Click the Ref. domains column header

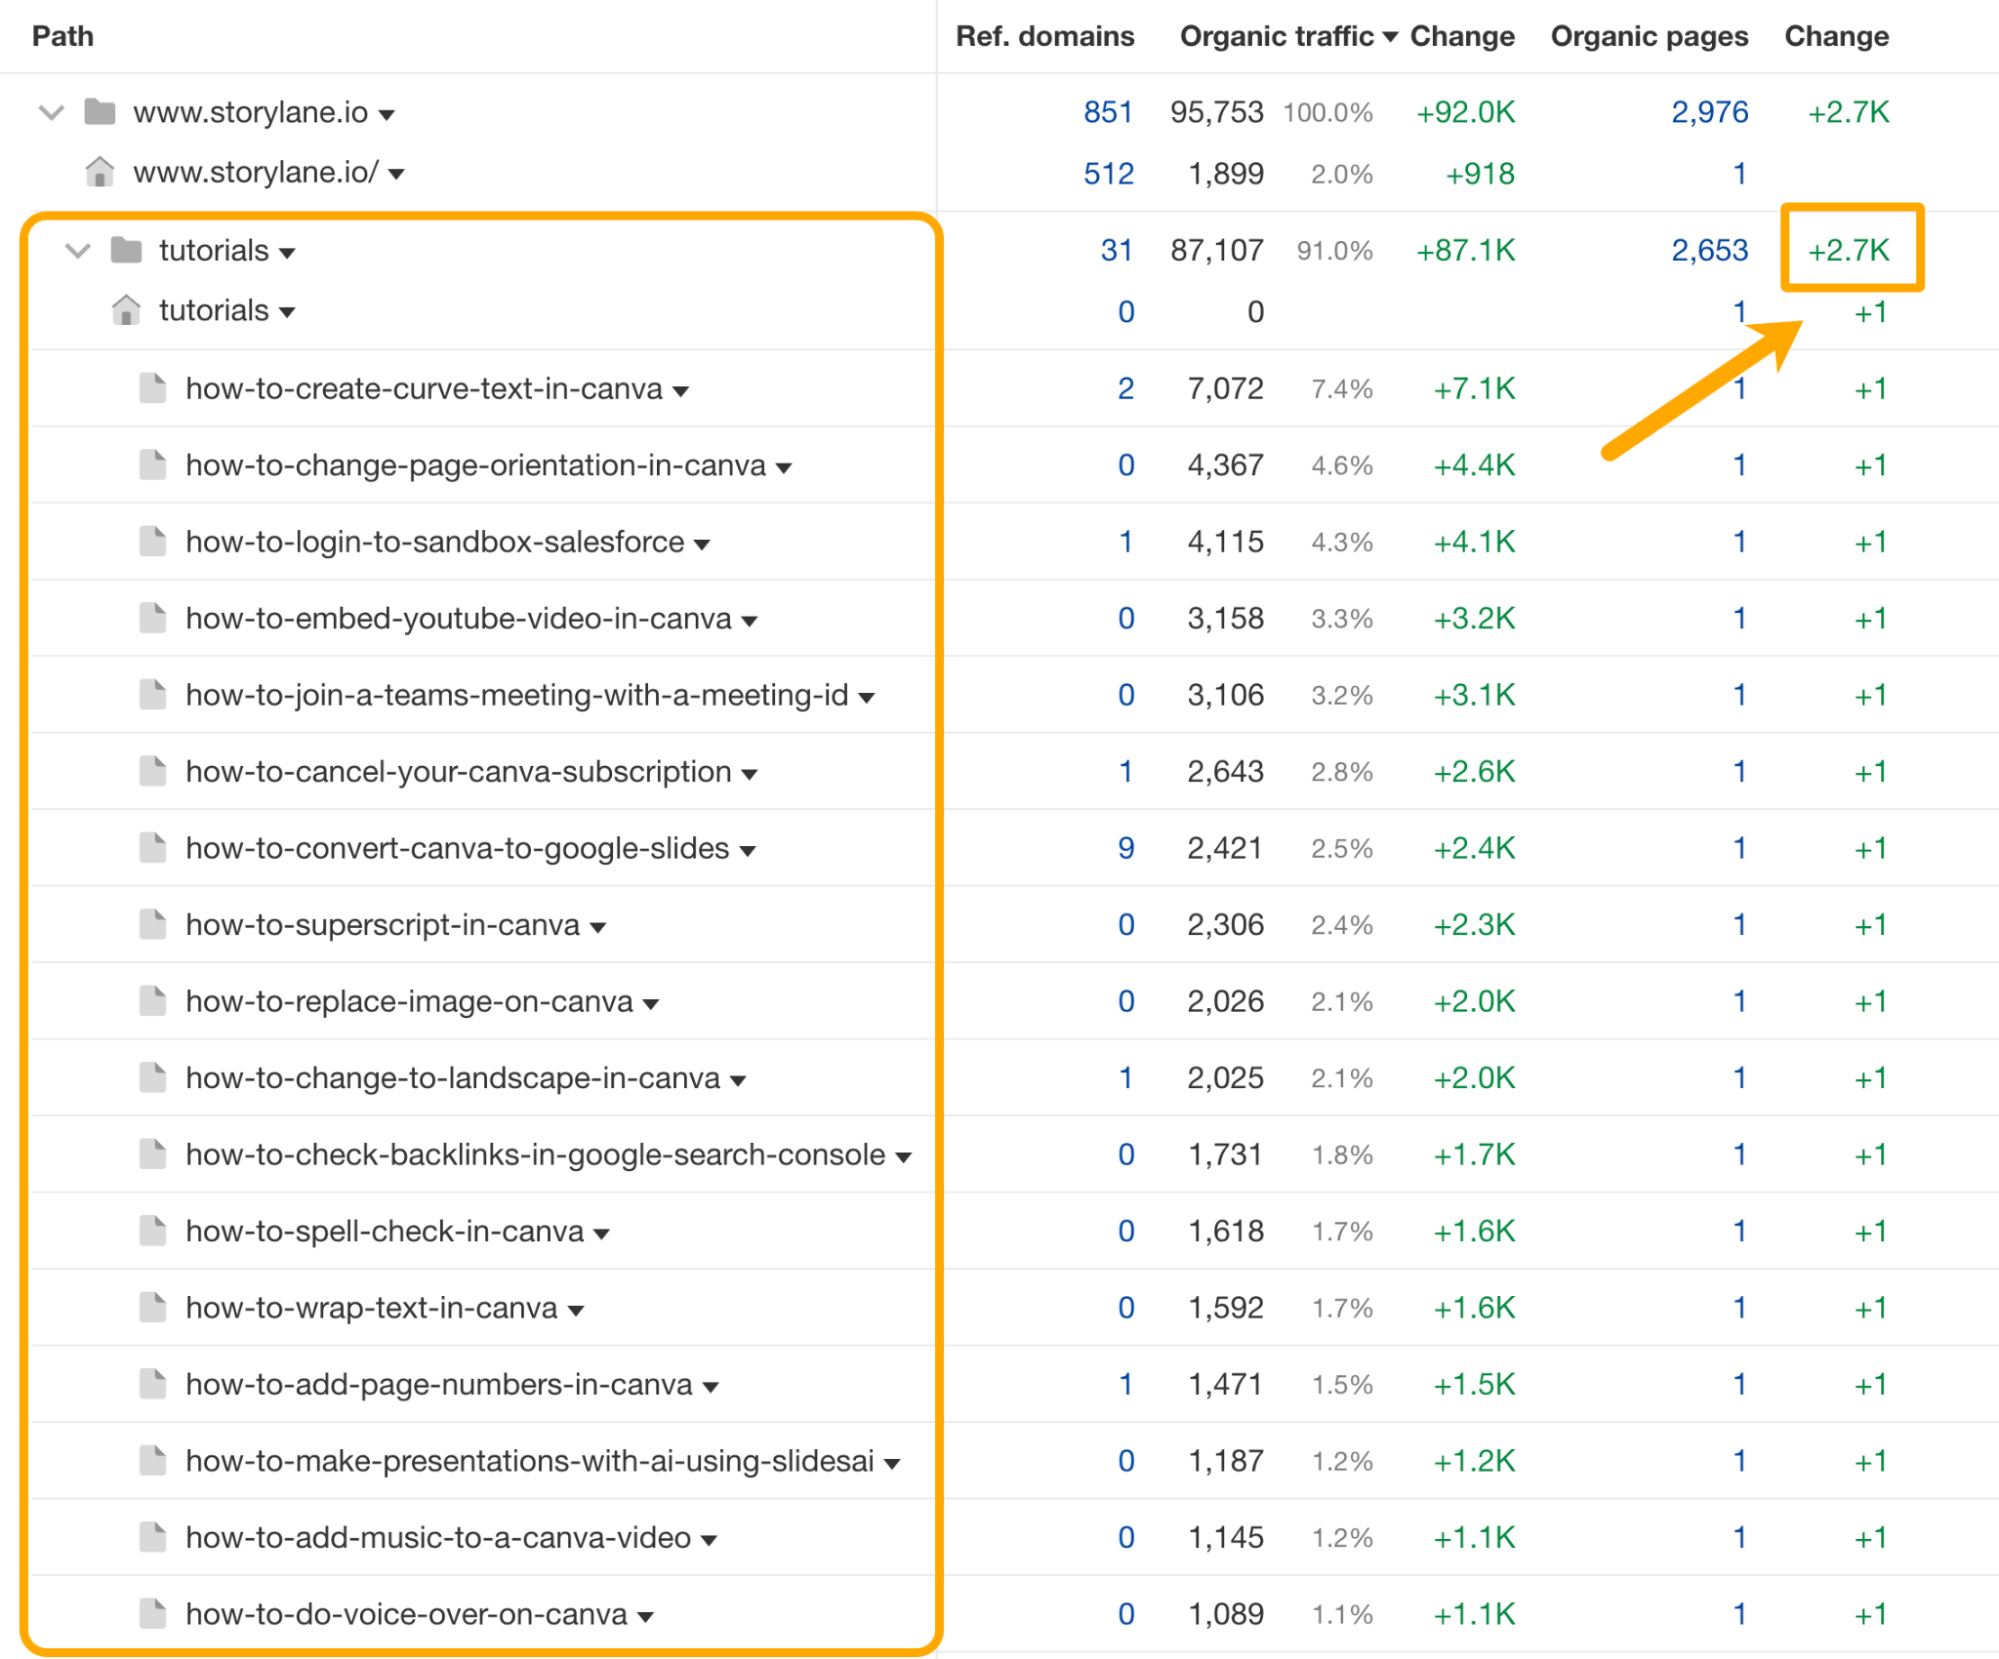pos(1044,36)
